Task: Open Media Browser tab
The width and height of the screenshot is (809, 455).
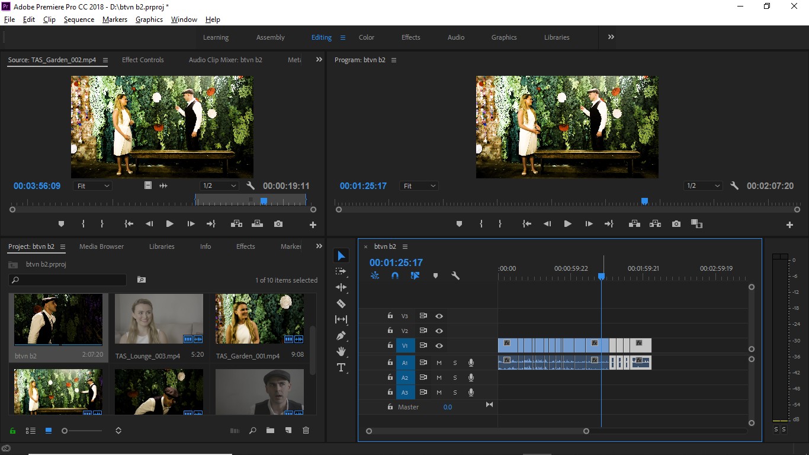Action: tap(102, 246)
